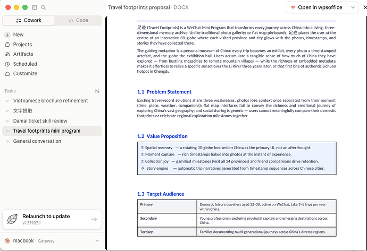Click the 1.1 Problem Statement heading
Image resolution: width=367 pixels, height=251 pixels.
[x=164, y=92]
